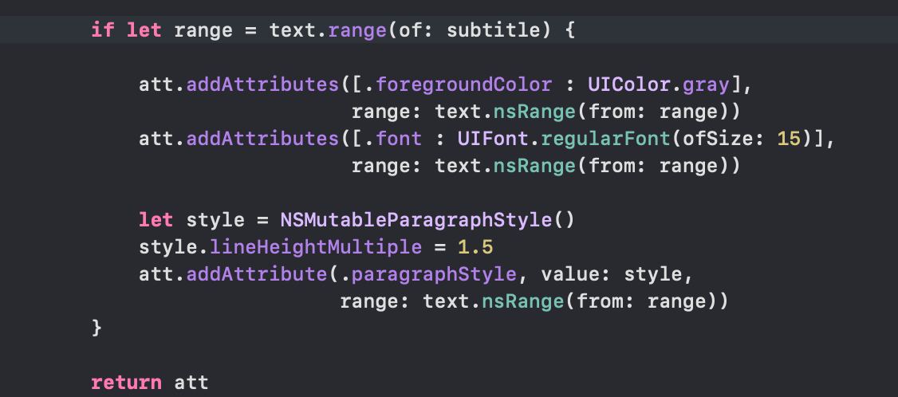Click 'subtitle' in the range(of:) call
This screenshot has width=898, height=397.
494,29
